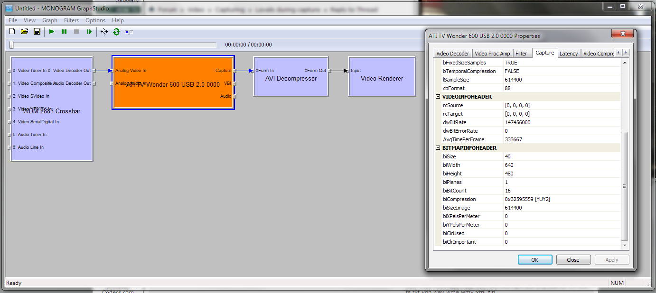Select the rcSource property row
Screen dimensions: 656x293
point(528,105)
